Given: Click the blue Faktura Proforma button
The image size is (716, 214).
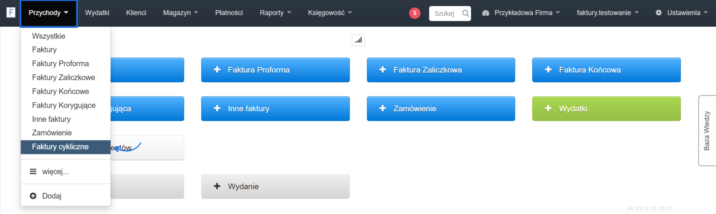Looking at the screenshot, I should (x=276, y=70).
